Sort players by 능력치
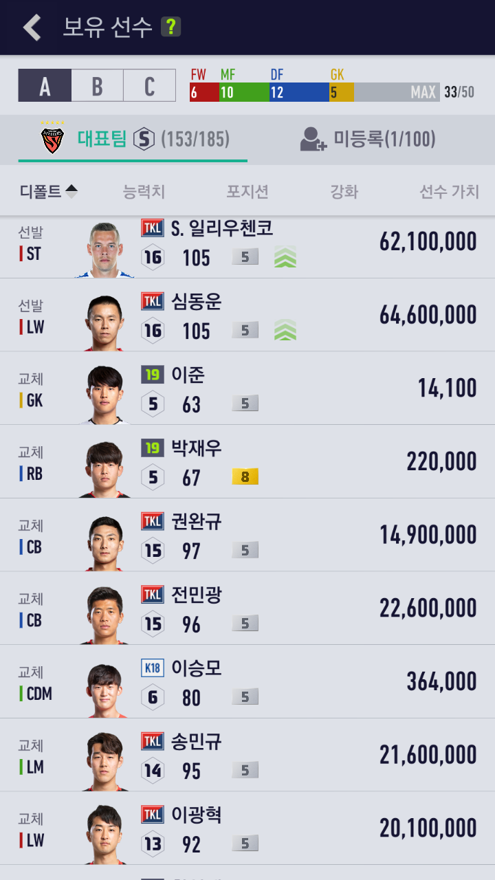The width and height of the screenshot is (495, 880). [x=144, y=192]
